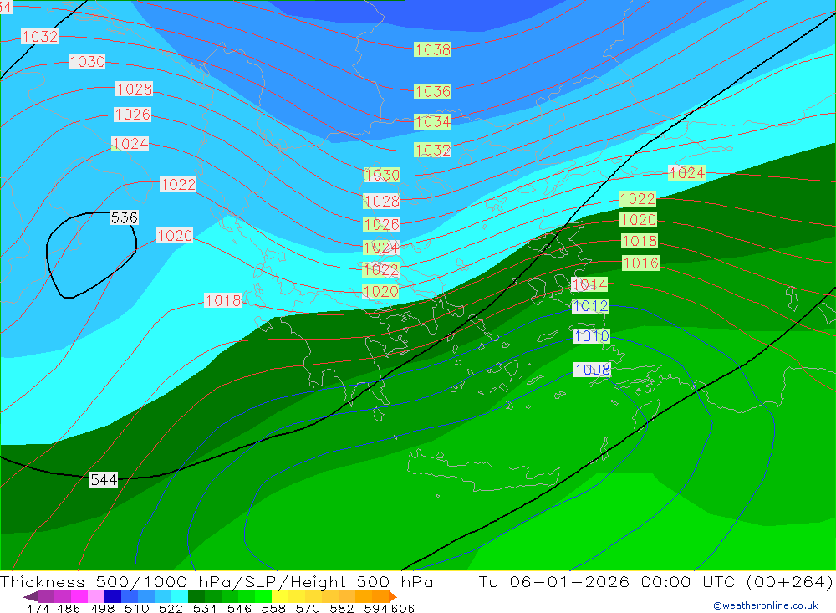Pick the dark purple arrow legend swatch

click(x=30, y=596)
